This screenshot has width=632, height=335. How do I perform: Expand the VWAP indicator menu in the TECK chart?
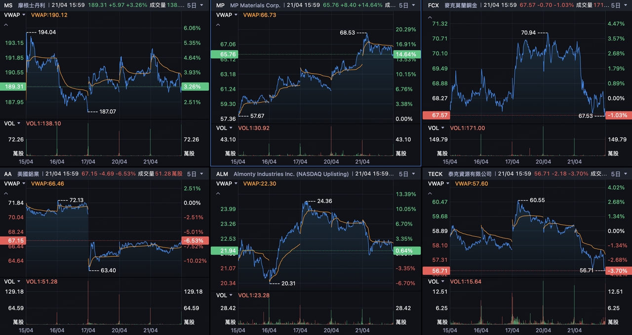point(438,184)
